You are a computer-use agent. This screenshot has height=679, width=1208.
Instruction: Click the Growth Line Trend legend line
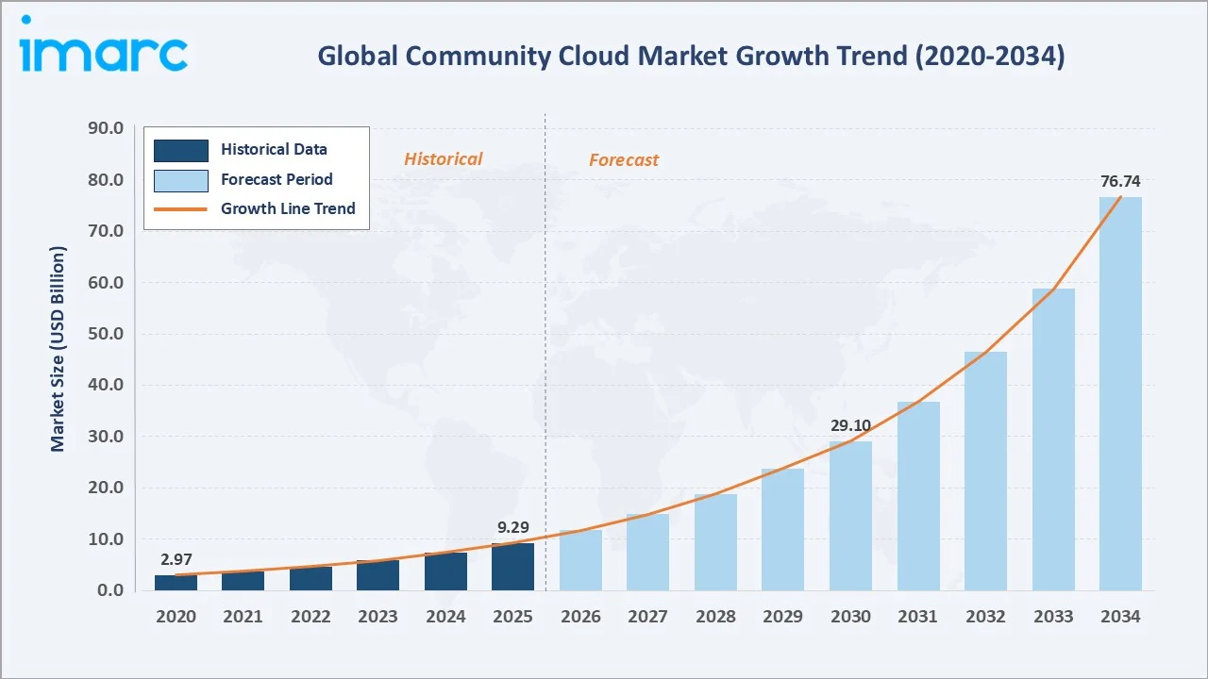[180, 209]
